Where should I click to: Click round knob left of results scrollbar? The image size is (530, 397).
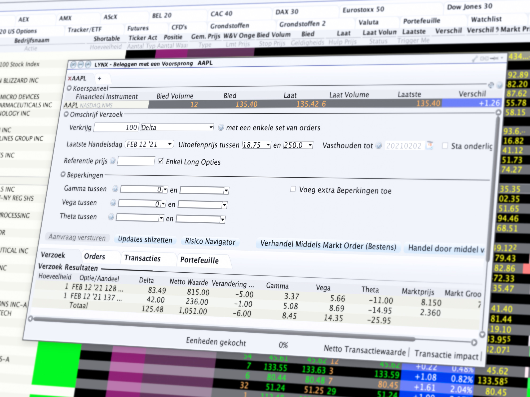click(x=30, y=318)
